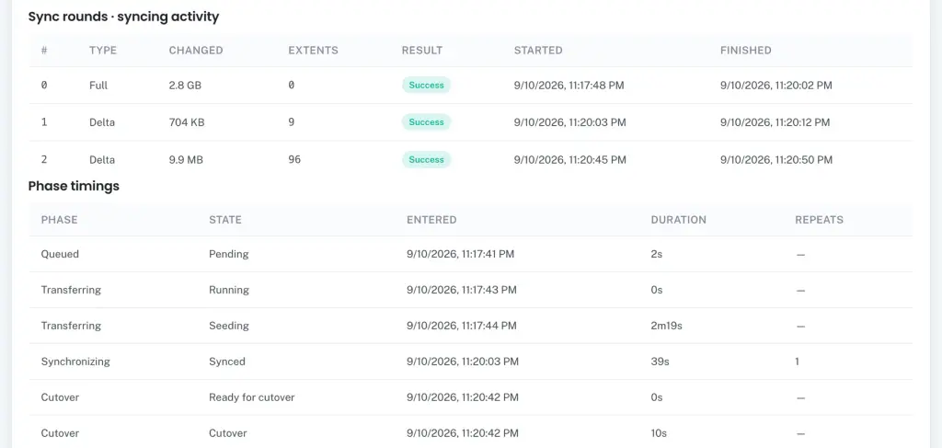
Task: Click the STARTED column header
Action: coord(537,51)
